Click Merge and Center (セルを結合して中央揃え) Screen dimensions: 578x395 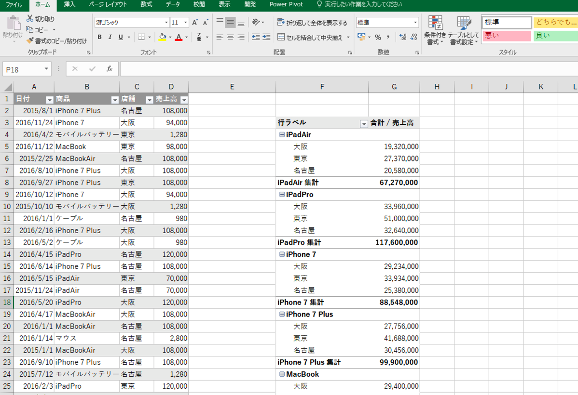[x=310, y=37]
